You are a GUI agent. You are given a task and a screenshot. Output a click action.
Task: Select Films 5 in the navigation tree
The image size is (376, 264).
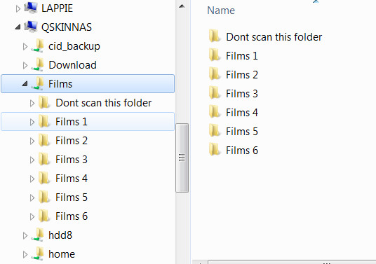click(72, 197)
